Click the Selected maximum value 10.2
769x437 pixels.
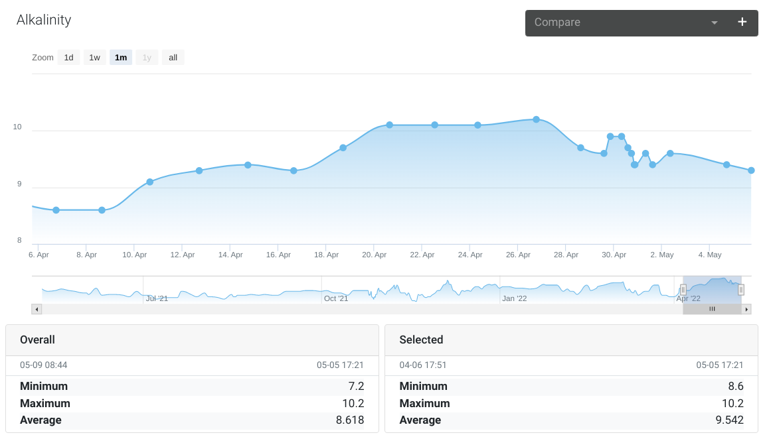tap(732, 403)
